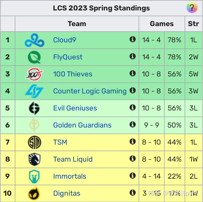Click the Evil Geniuses team logo
Viewport: 203px width, 202px height.
[x=35, y=108]
